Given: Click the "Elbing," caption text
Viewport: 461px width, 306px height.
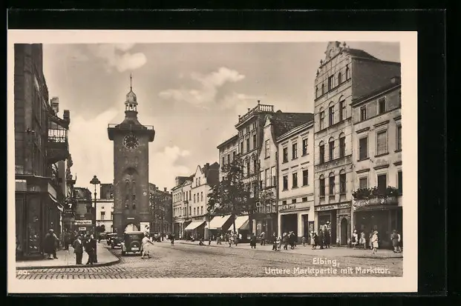Looking at the screenshot, I should 326,262.
